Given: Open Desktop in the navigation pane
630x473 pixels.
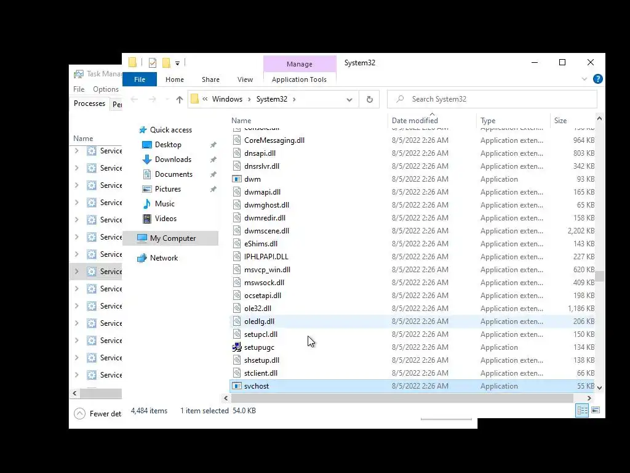Looking at the screenshot, I should 168,145.
